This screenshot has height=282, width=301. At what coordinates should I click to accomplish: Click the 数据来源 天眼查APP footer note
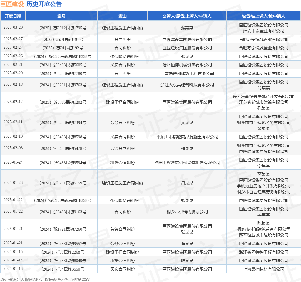tap(45, 279)
